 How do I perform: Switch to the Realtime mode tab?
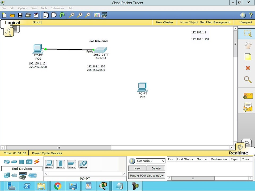tap(238, 153)
